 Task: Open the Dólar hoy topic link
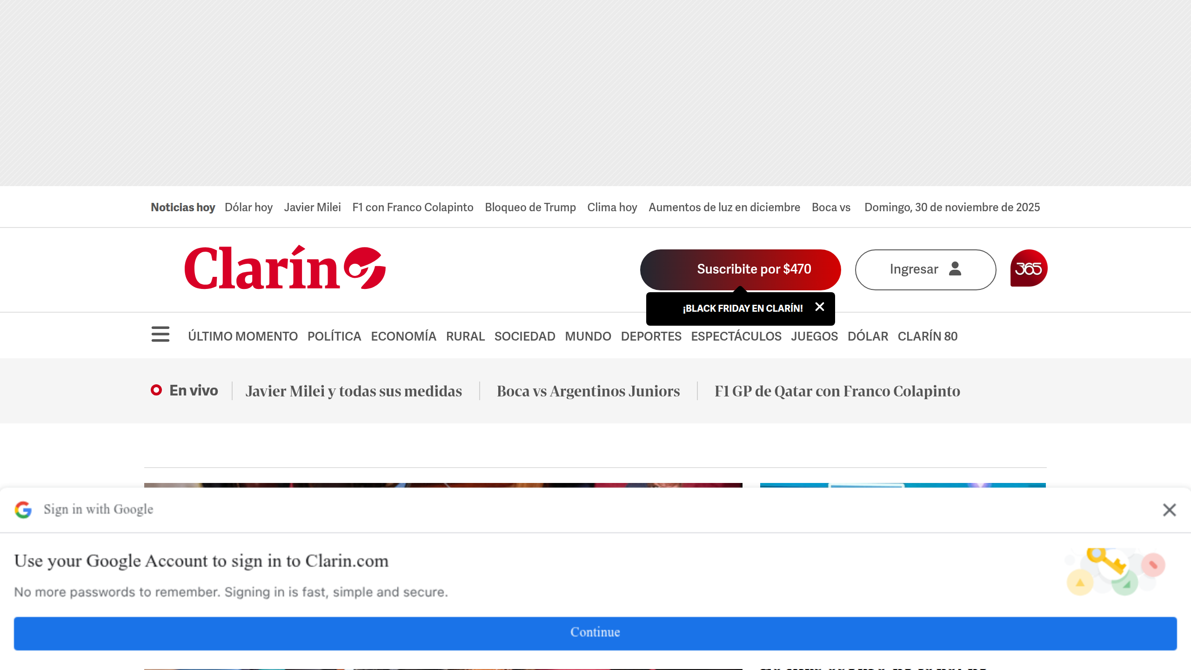[249, 207]
